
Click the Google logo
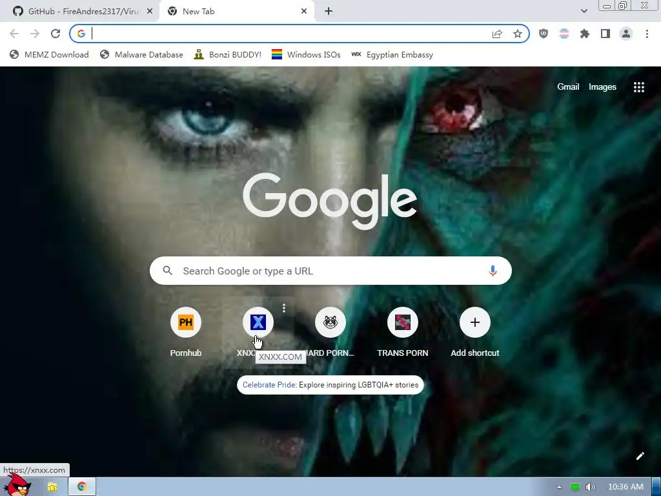click(x=330, y=200)
